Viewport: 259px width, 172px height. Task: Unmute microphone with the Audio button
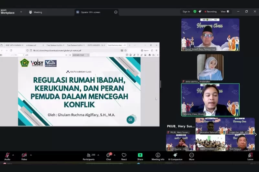pyautogui.click(x=7, y=156)
